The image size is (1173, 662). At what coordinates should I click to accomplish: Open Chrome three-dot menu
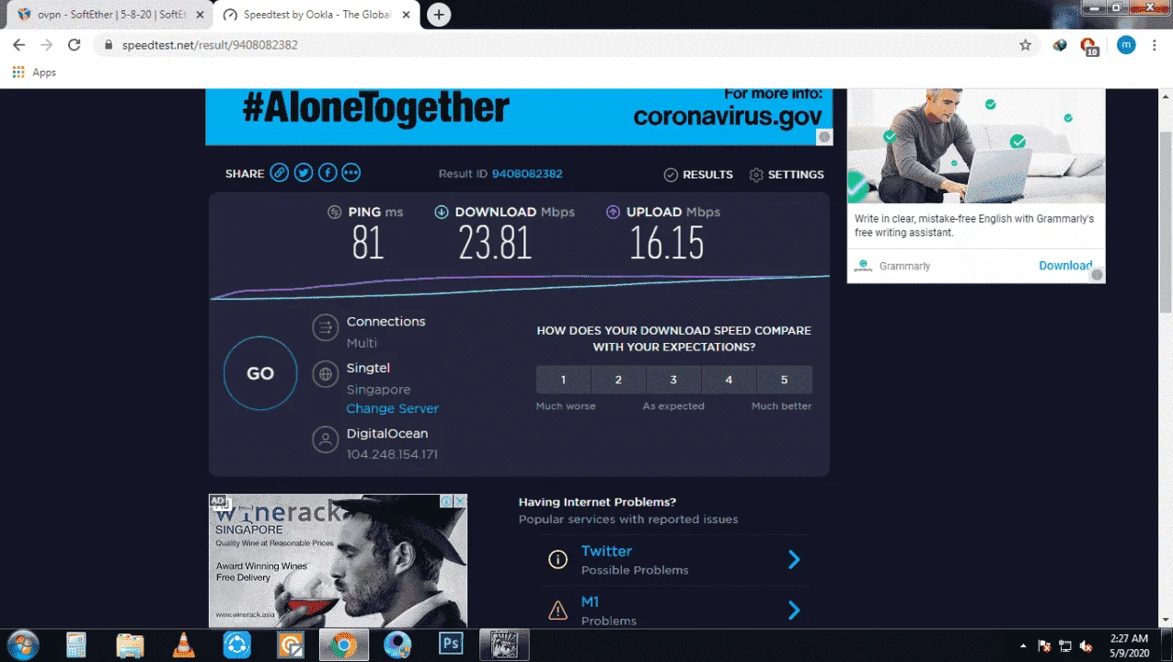pyautogui.click(x=1155, y=45)
